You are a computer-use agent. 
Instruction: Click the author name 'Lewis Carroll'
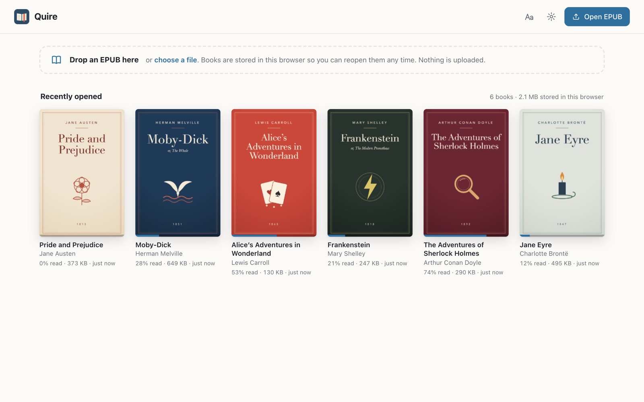click(250, 263)
